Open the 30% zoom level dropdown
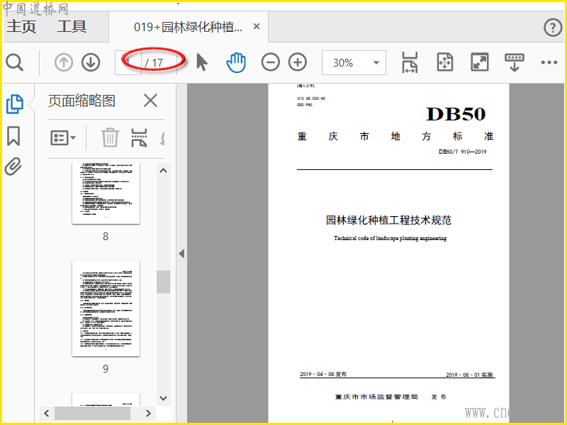 [376, 63]
